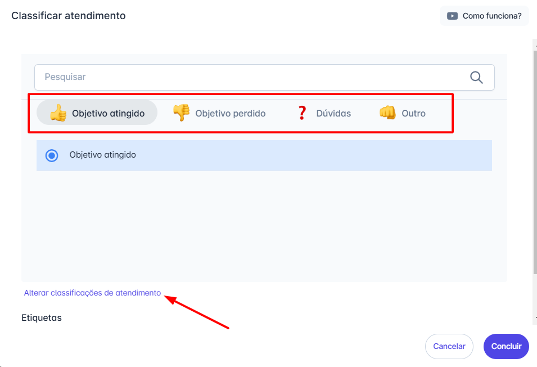The width and height of the screenshot is (537, 367).
Task: Click the thumbs-up emoji icon
Action: [x=58, y=113]
